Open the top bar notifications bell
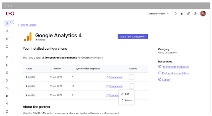This screenshot has height=116, width=212. point(176,13)
